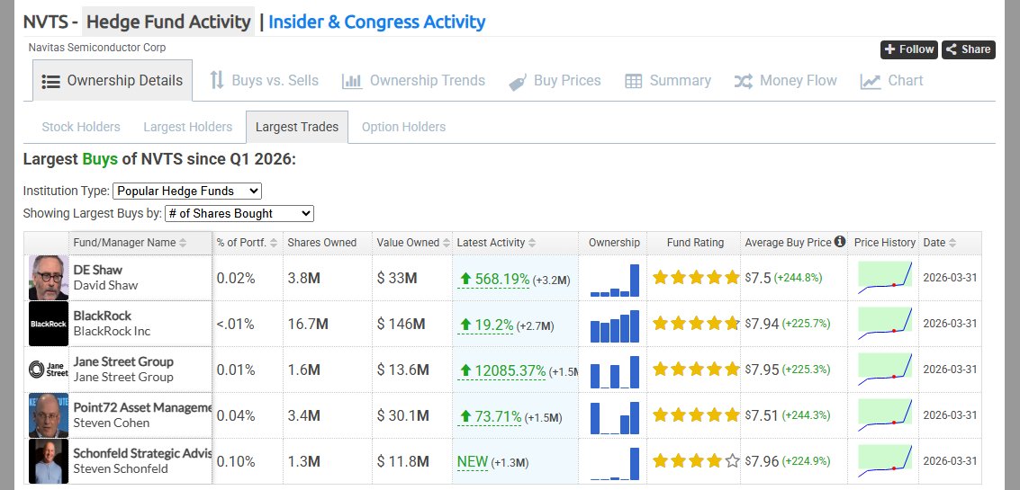
Task: Switch to Money Flow tab
Action: 785,81
